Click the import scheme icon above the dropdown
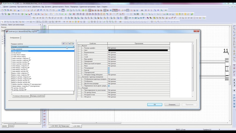Image resolution: width=236 pixels, height=133 pixels. pyautogui.click(x=70, y=43)
